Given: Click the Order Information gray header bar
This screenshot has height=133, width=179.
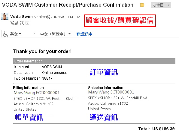Looking at the screenshot, I should click(x=94, y=61).
